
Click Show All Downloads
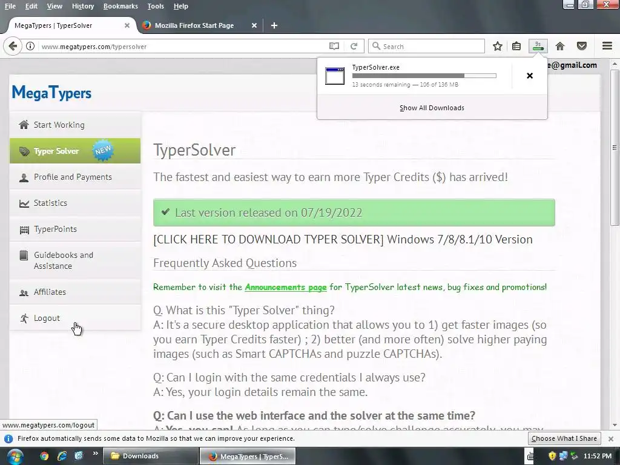pos(432,108)
